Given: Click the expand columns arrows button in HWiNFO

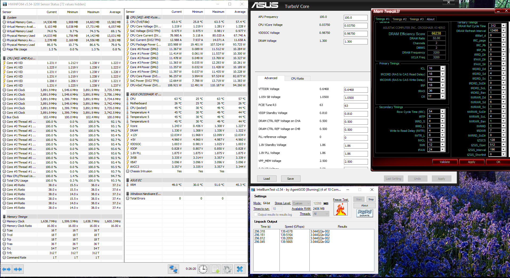Looking at the screenshot, I should click(x=6, y=269).
